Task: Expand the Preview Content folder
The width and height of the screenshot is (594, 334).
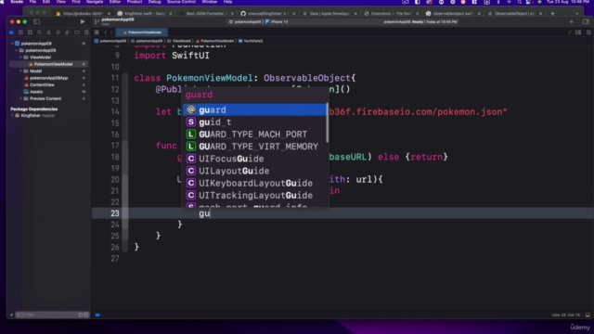Action: (20, 99)
